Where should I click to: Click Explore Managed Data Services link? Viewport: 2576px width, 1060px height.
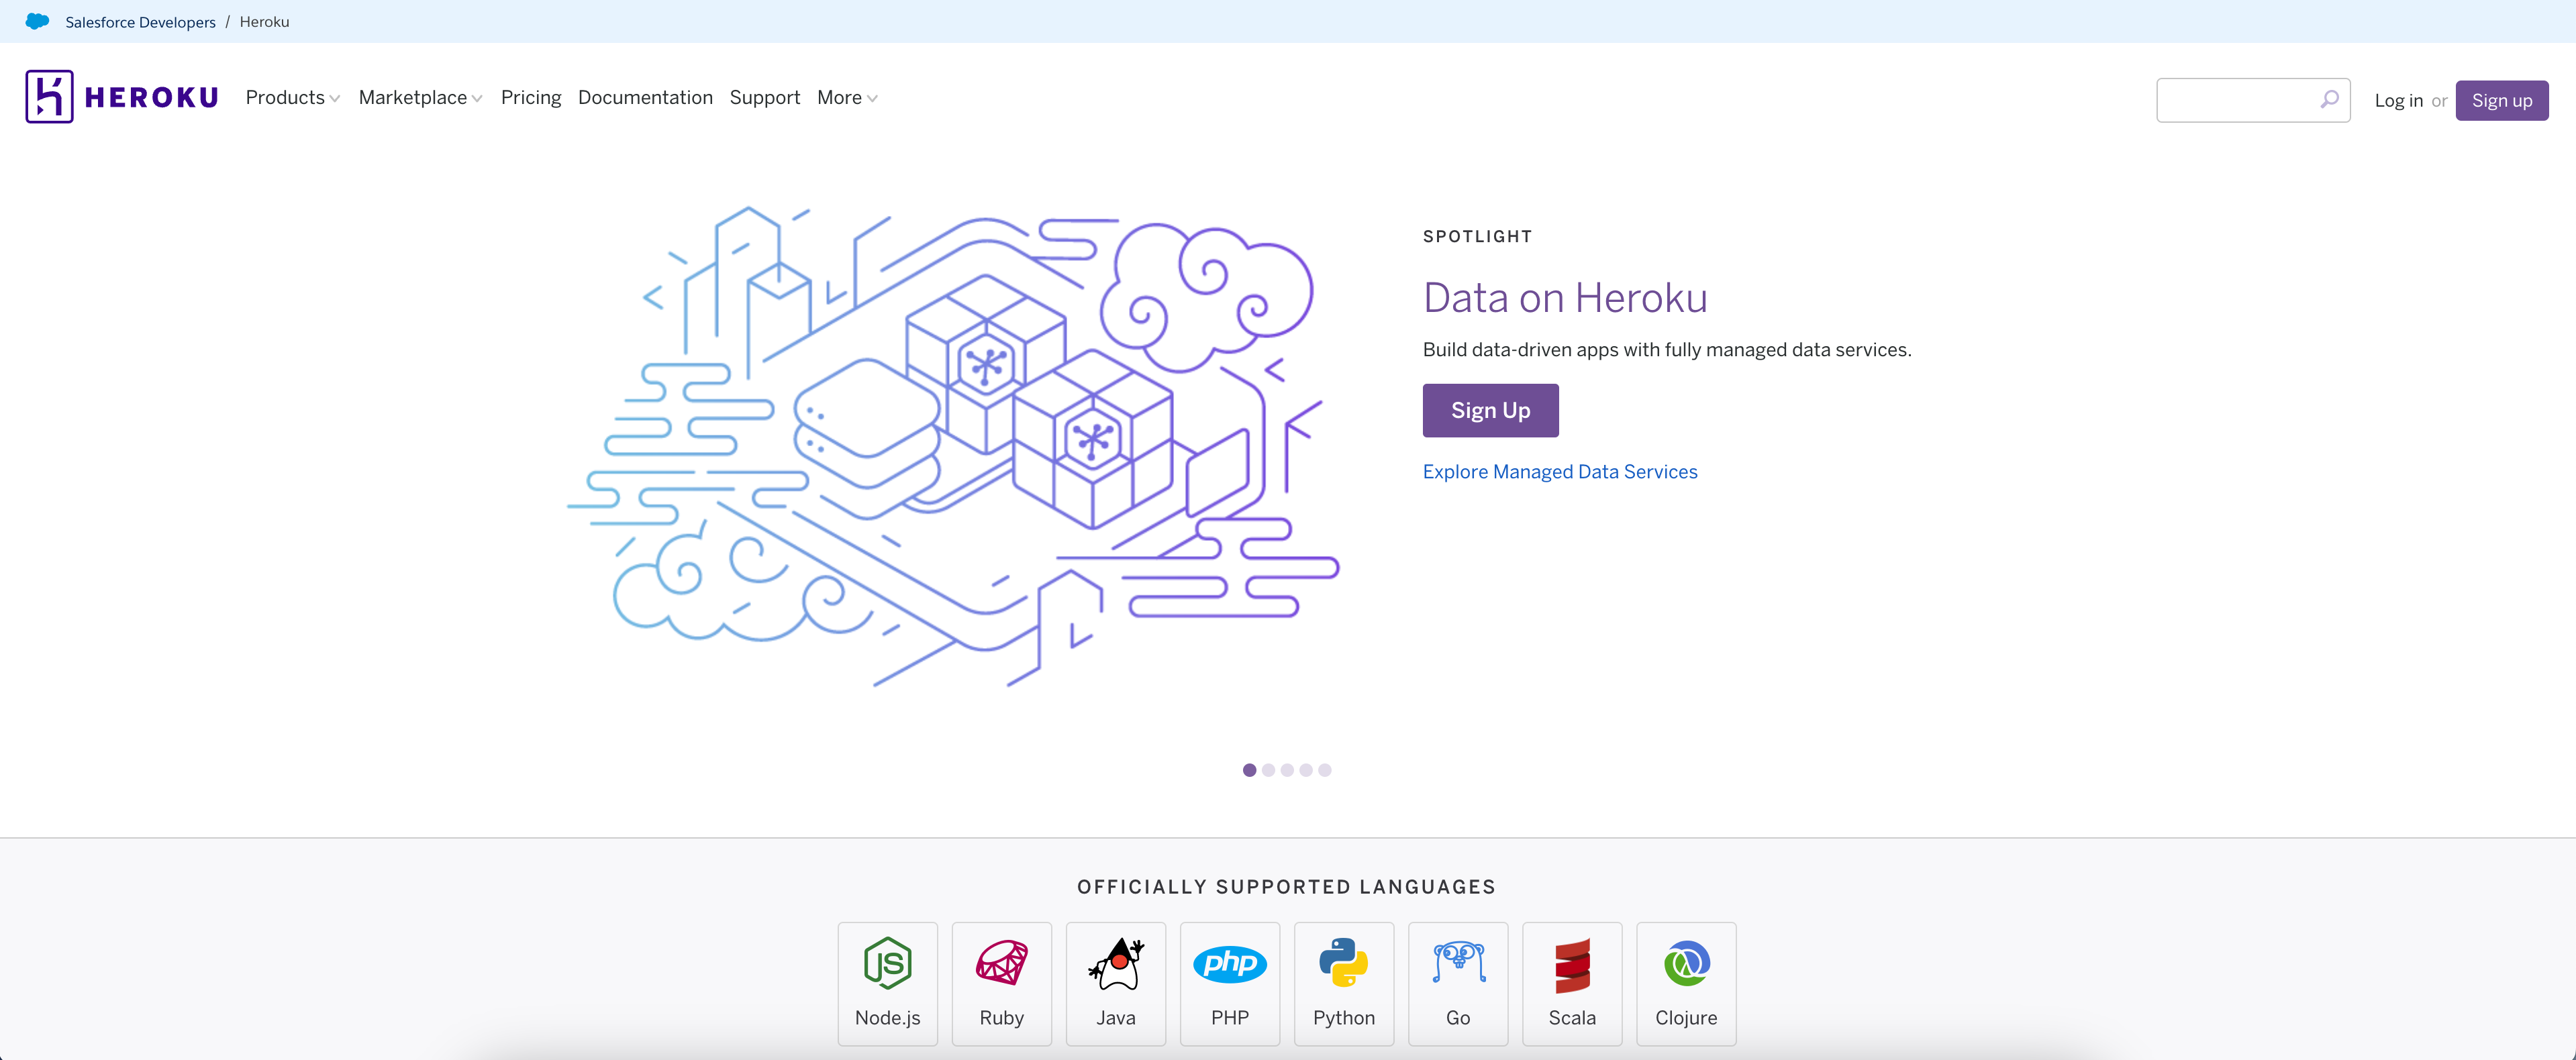(x=1560, y=471)
